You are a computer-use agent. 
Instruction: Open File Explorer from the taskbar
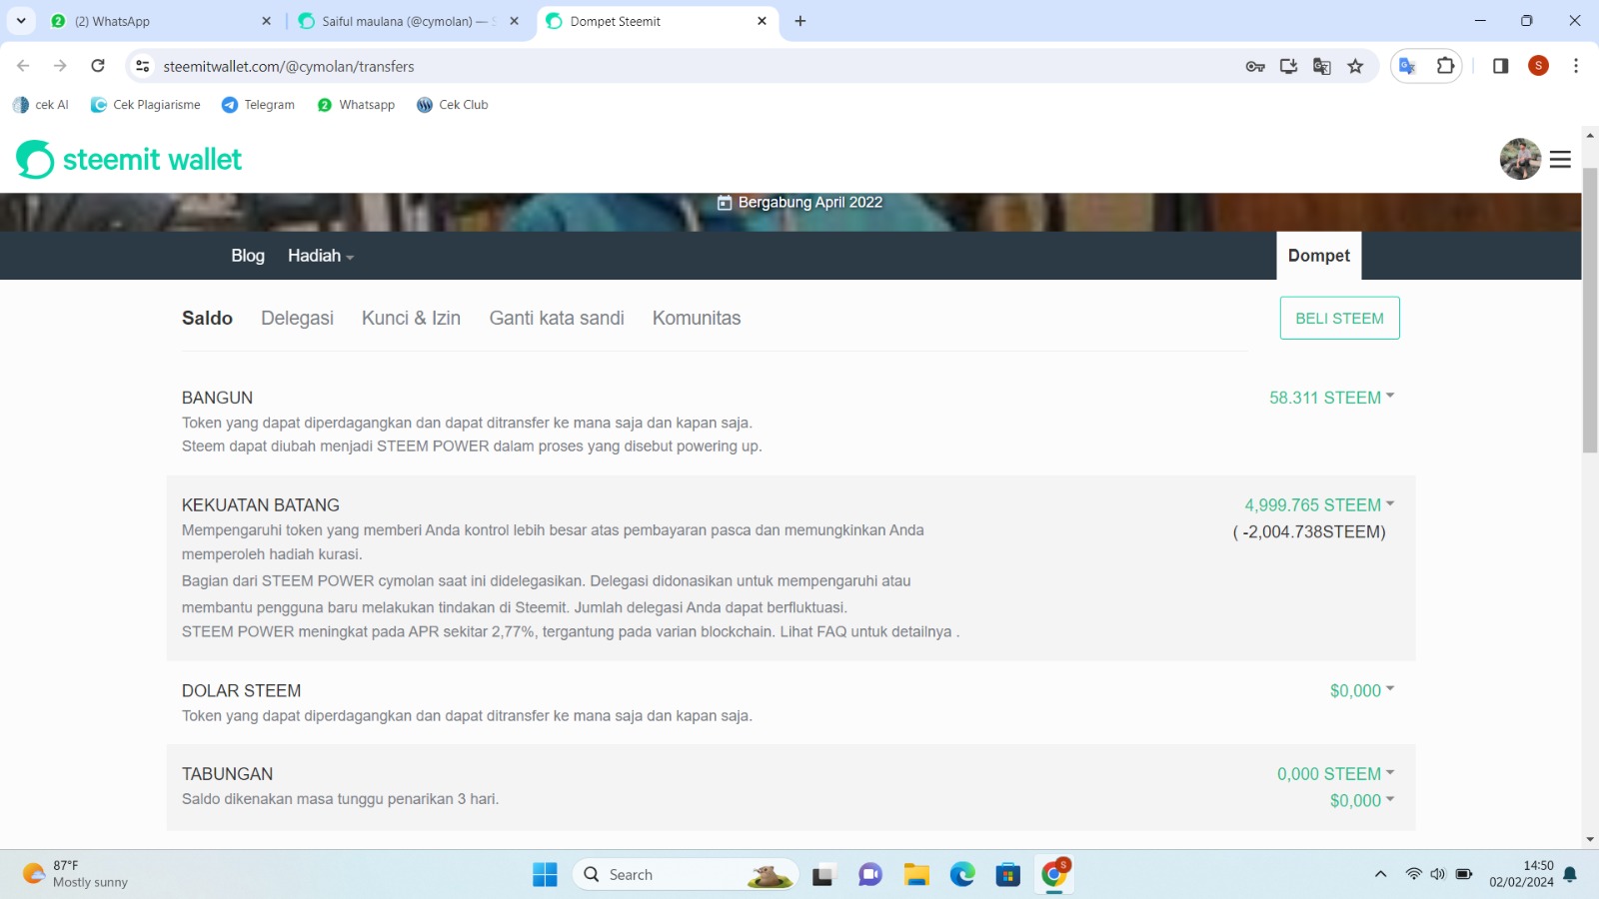pos(916,875)
